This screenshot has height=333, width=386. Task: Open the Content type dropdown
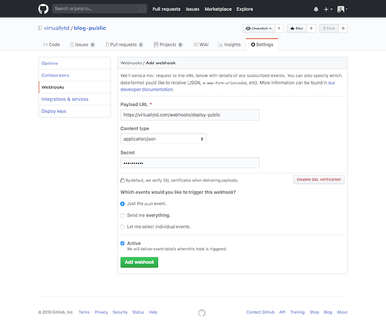[x=163, y=139]
